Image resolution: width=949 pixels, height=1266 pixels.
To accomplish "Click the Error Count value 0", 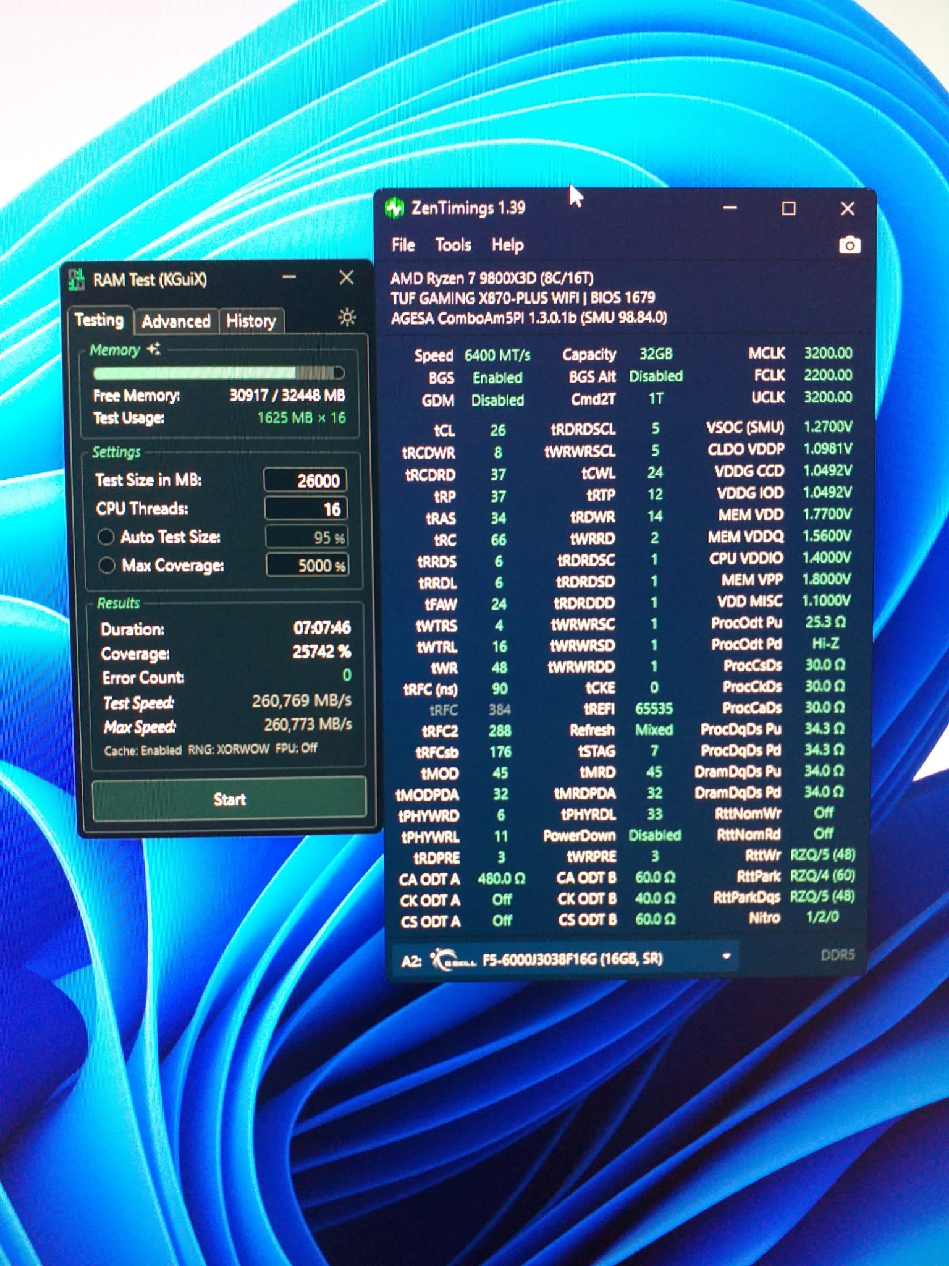I will click(x=347, y=675).
